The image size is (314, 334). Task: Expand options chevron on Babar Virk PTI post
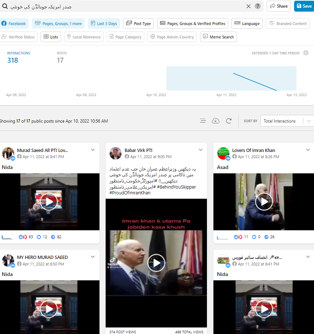point(200,150)
